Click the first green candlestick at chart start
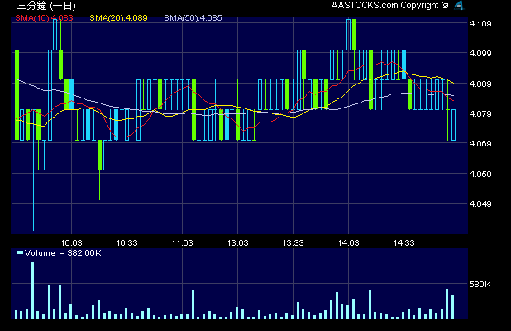Viewport: 511px width, 331px height. point(17,95)
